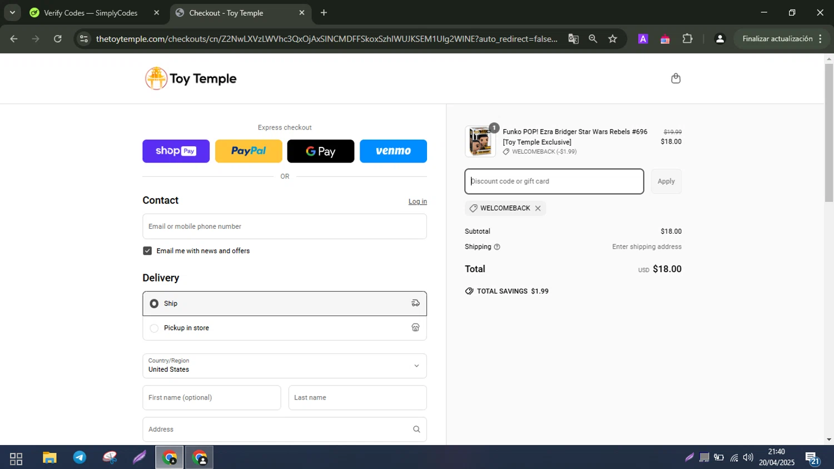Open Telegram from the taskbar
This screenshot has width=834, height=469.
[80, 458]
